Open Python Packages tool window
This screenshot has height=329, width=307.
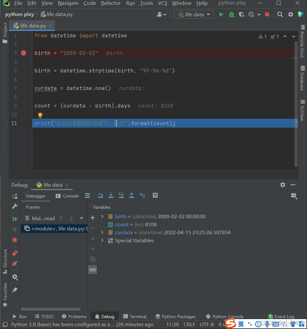(x=175, y=317)
